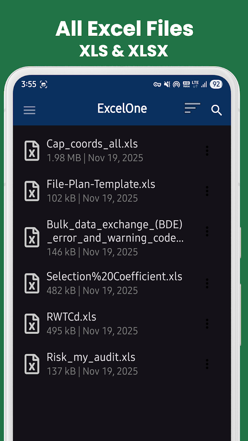The image size is (248, 441).
Task: Open more options for File-Plan-Template.xls
Action: [207, 191]
